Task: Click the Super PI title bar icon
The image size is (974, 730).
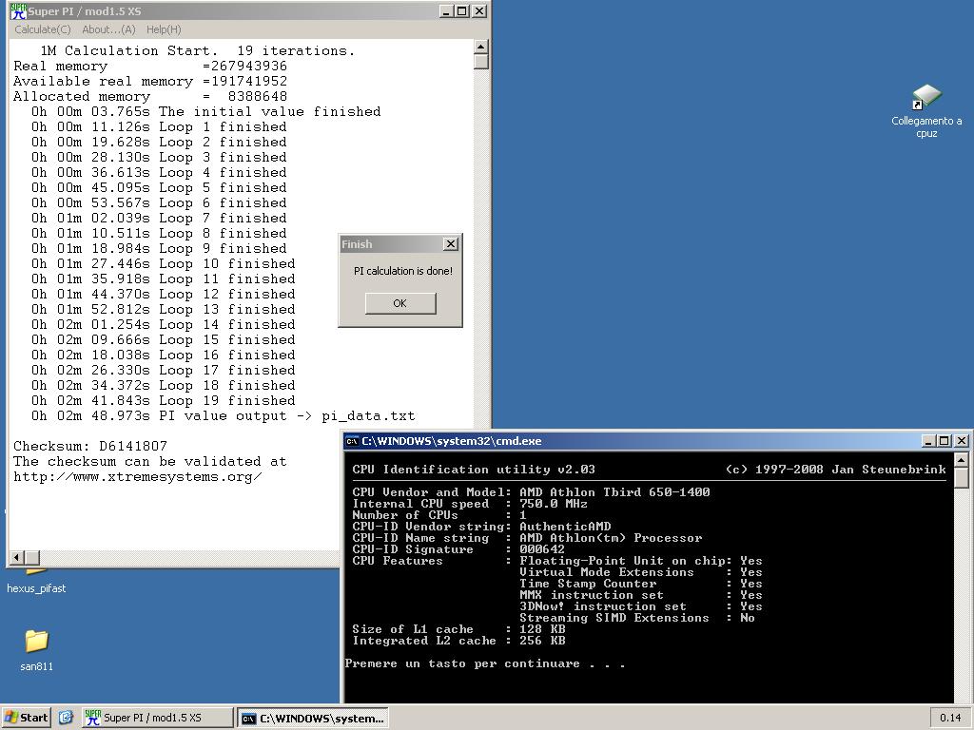Action: (18, 11)
